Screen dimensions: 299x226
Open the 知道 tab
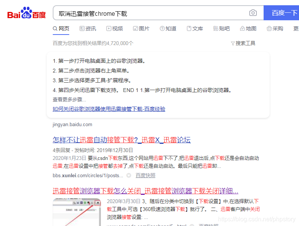pyautogui.click(x=168, y=29)
